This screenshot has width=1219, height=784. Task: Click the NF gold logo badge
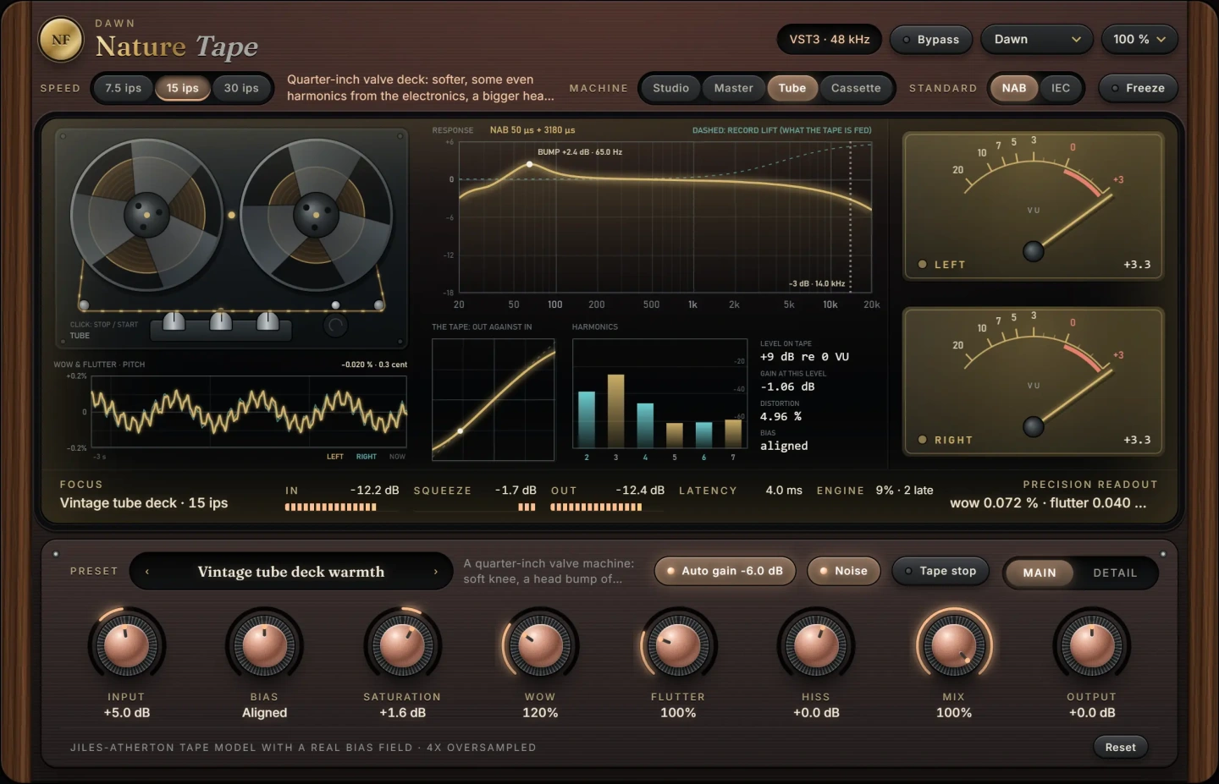pyautogui.click(x=61, y=40)
